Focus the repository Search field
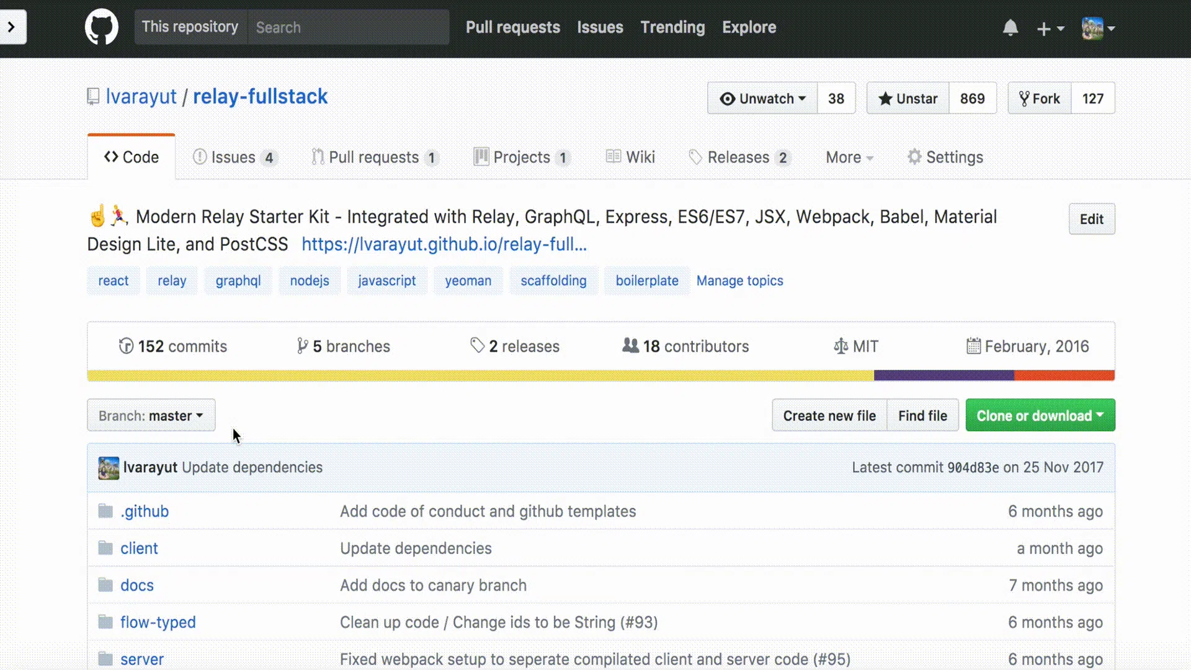 [x=349, y=27]
